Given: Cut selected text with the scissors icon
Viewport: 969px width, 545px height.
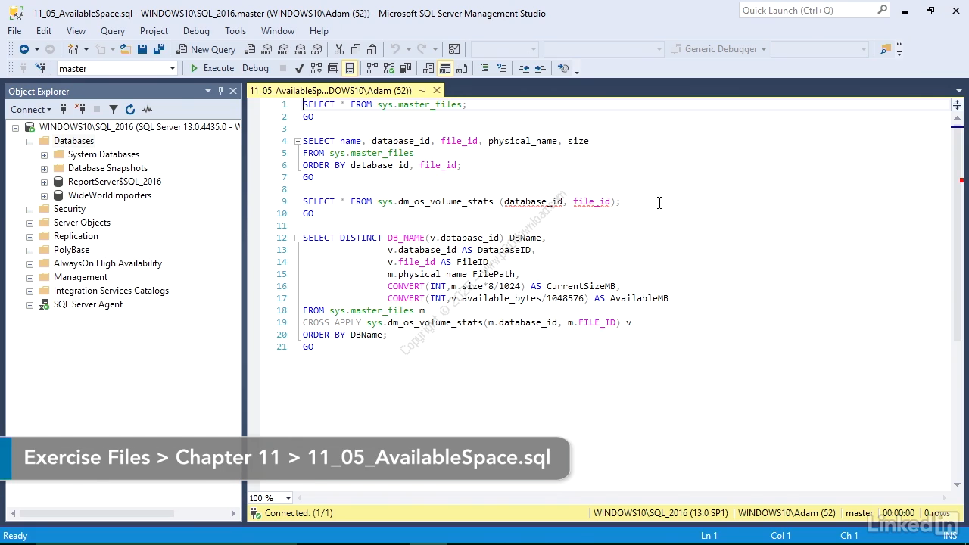Looking at the screenshot, I should pyautogui.click(x=339, y=49).
